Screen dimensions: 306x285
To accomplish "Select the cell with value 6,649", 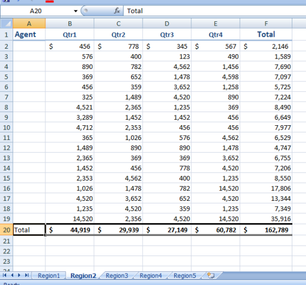I will 266,118.
